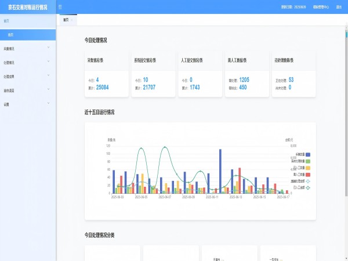This screenshot has height=261, width=348.
Task: Expand the 设置 sidebar menu
Action: [27, 104]
